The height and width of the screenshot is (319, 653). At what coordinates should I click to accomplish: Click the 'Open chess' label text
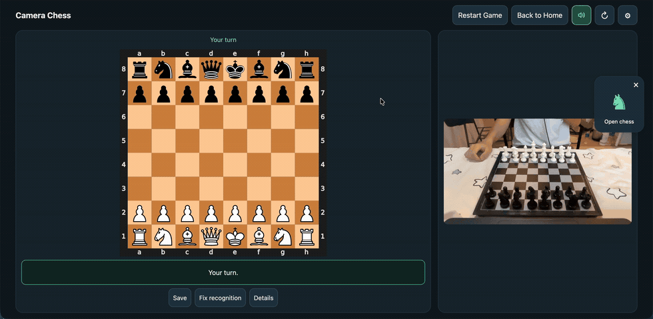click(619, 122)
